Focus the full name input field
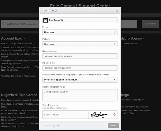This screenshot has width=161, height=131. point(80,56)
